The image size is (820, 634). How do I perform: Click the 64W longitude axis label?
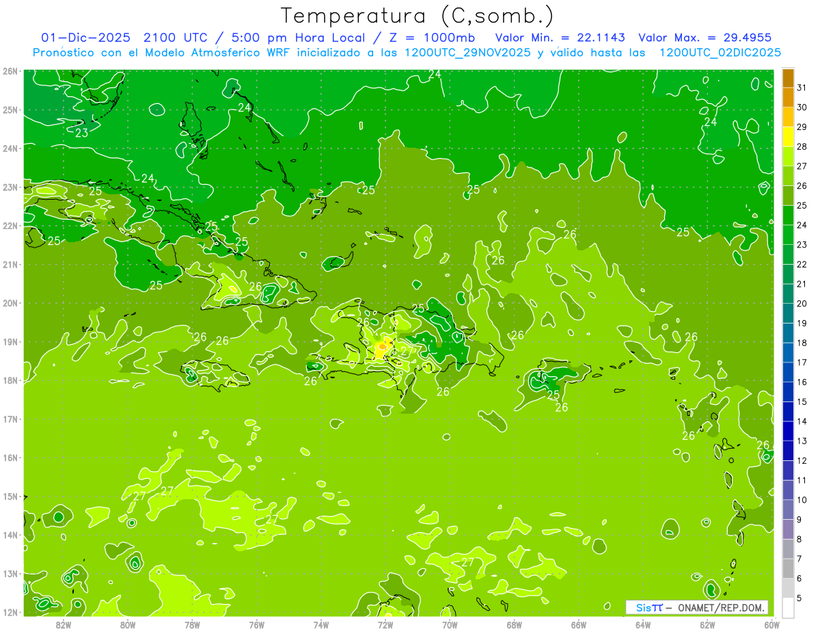[x=643, y=624]
